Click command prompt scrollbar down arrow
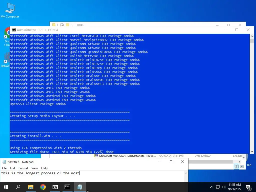This screenshot has height=192, width=256. click(252, 152)
